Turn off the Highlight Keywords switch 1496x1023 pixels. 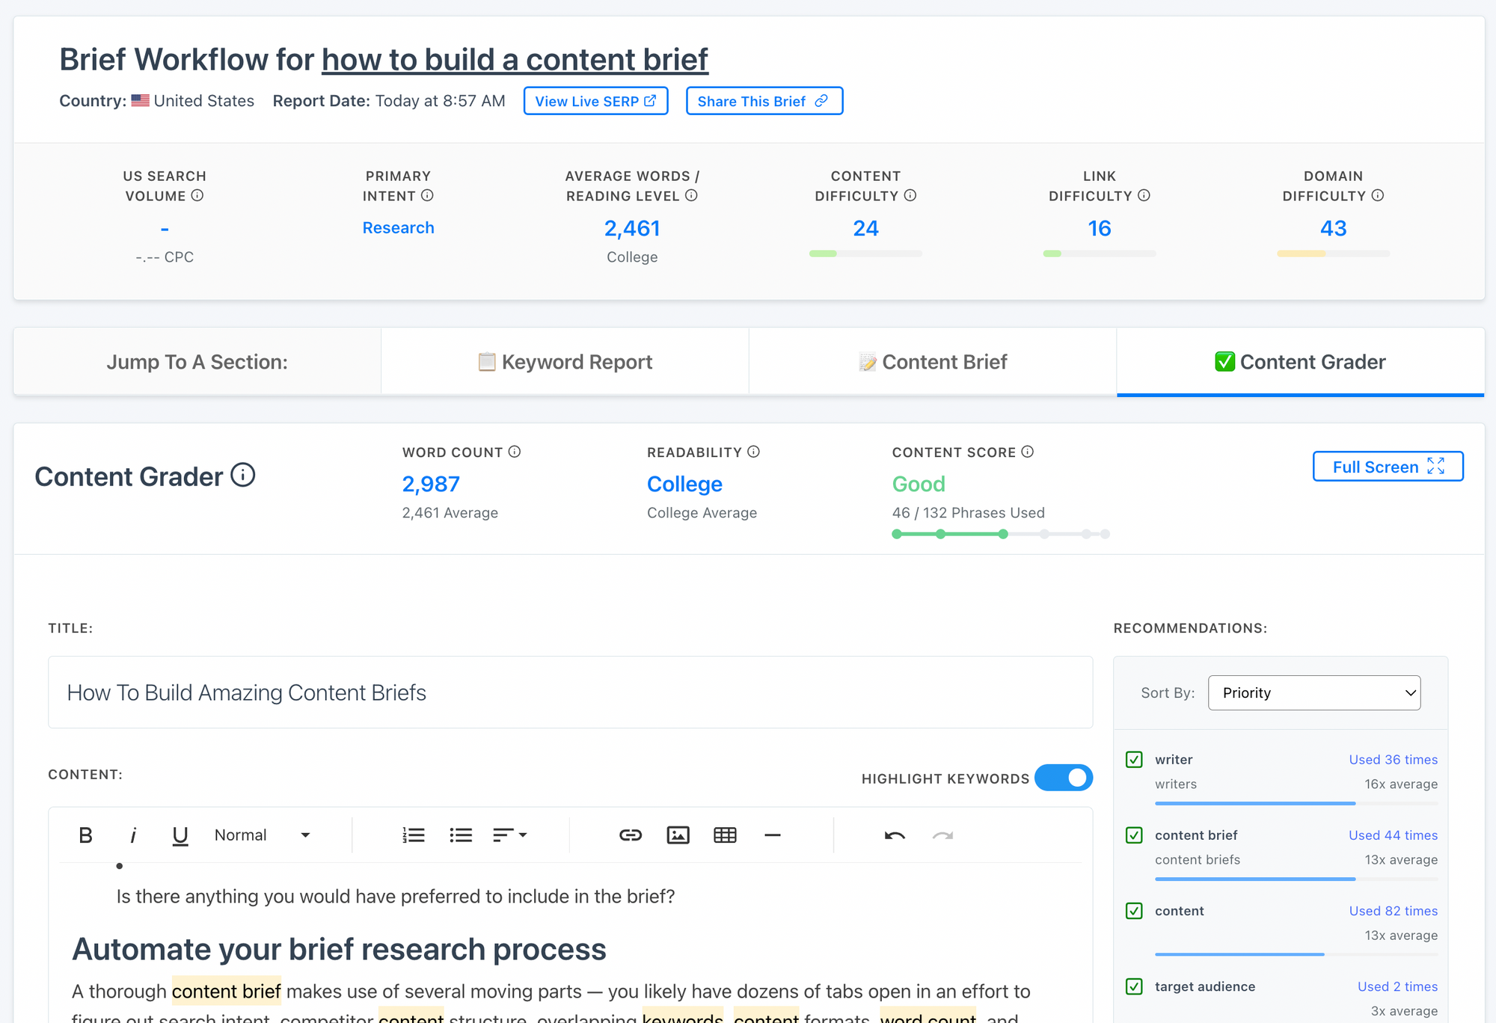(x=1063, y=778)
